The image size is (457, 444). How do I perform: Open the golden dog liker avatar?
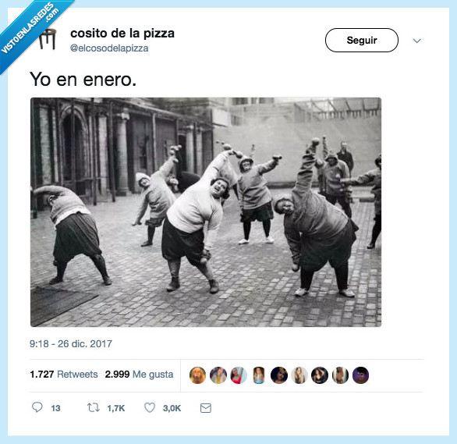[197, 375]
